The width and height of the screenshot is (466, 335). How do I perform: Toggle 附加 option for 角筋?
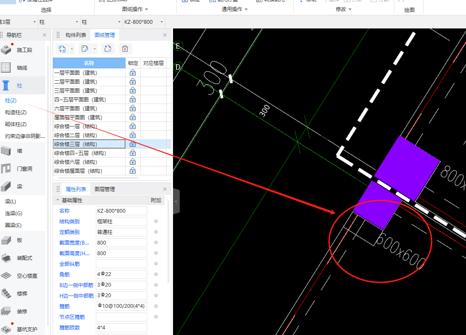tap(156, 274)
